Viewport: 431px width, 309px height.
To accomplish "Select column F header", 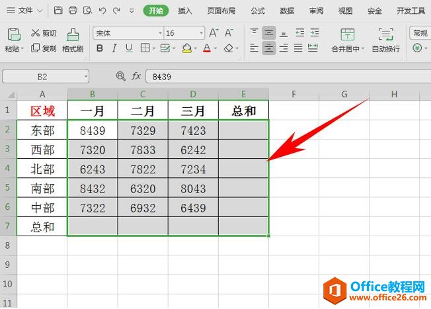I will pyautogui.click(x=294, y=95).
